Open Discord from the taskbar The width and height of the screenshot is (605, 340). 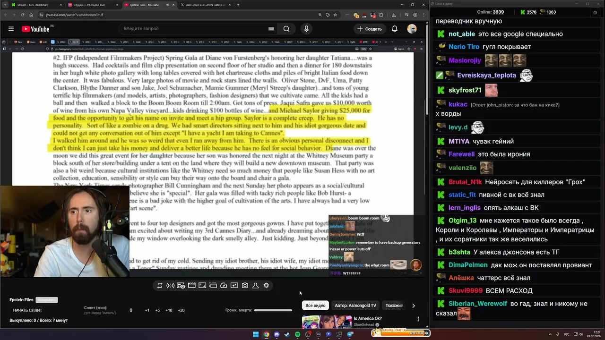277,334
